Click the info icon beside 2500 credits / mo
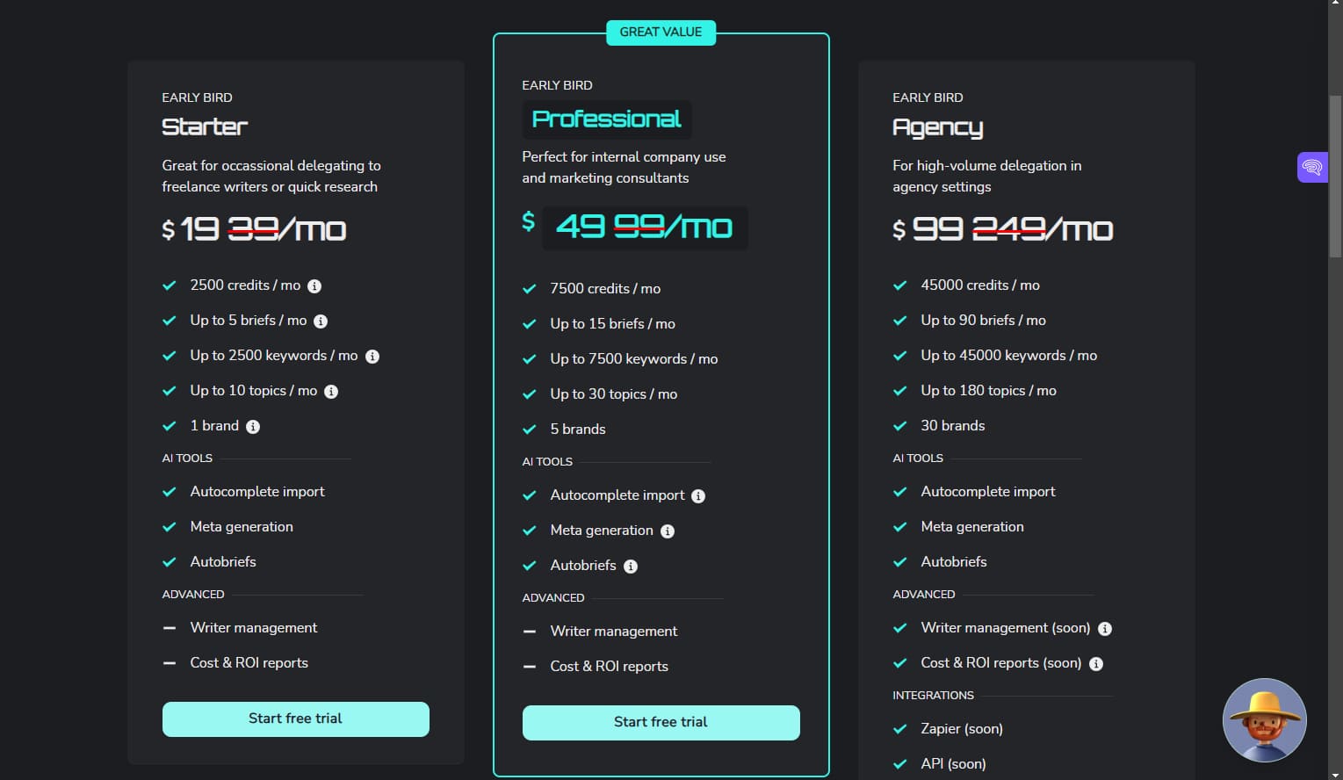This screenshot has width=1343, height=780. pos(316,285)
